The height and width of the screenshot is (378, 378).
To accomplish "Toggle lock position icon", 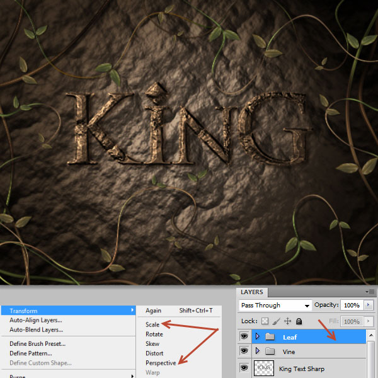I will (x=287, y=321).
